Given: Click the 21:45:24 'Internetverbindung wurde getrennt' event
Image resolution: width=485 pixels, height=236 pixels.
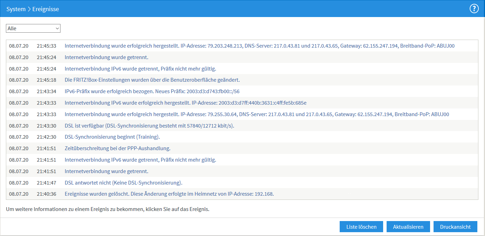Looking at the screenshot, I should (106, 57).
